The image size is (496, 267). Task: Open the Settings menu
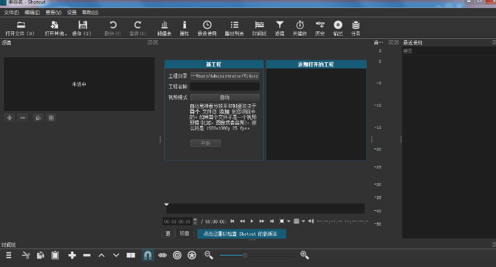[72, 12]
